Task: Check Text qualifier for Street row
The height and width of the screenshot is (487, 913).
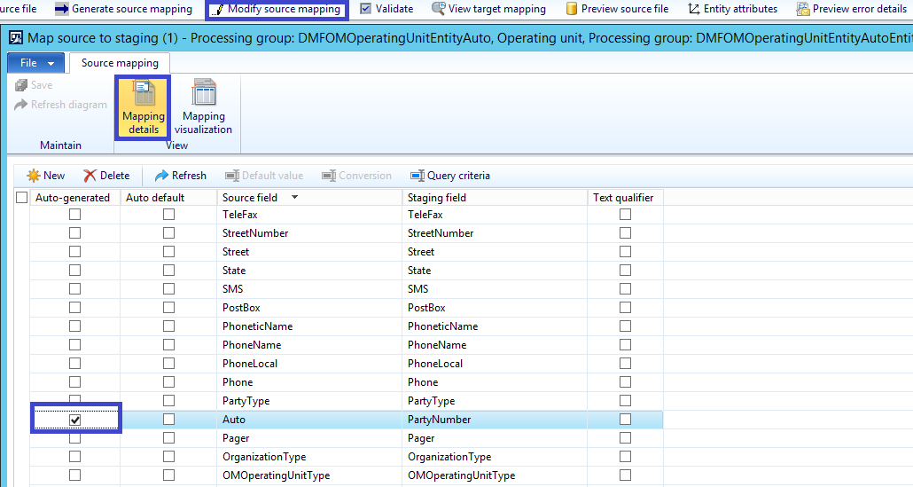Action: [626, 252]
